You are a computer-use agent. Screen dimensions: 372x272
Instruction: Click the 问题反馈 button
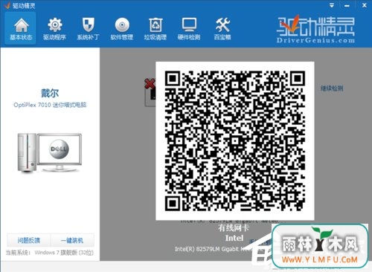click(29, 240)
